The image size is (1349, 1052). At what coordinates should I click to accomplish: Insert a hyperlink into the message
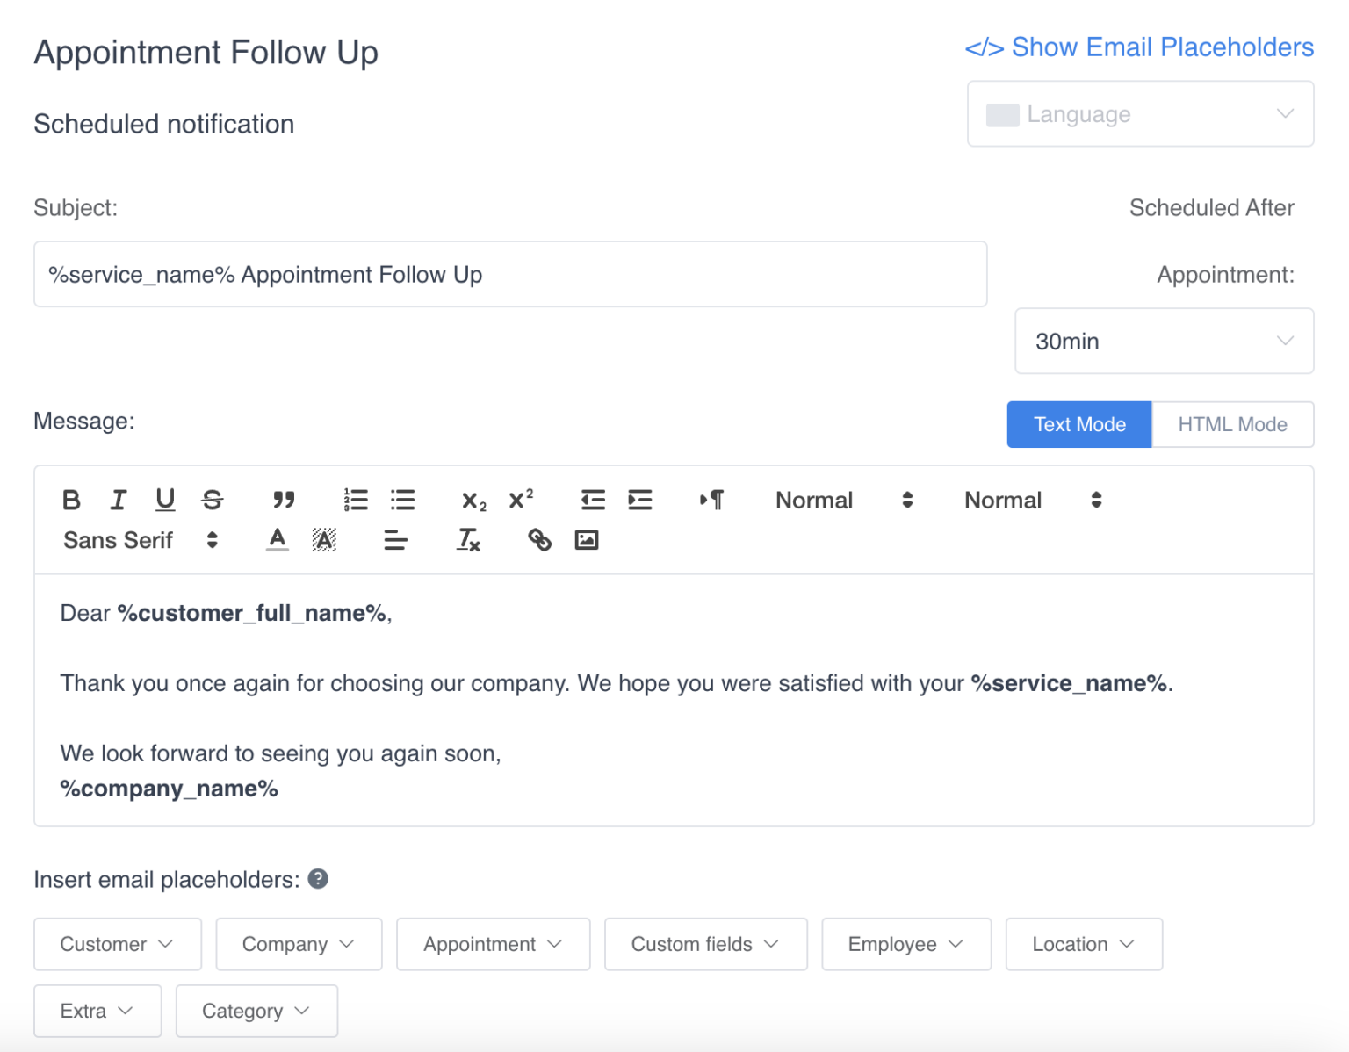(x=539, y=540)
